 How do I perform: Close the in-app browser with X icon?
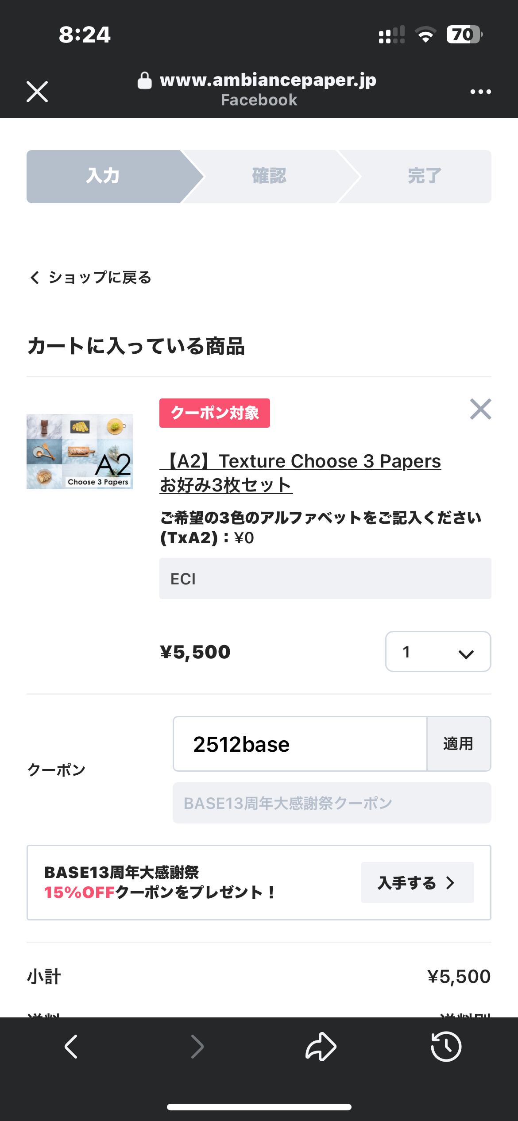point(37,92)
